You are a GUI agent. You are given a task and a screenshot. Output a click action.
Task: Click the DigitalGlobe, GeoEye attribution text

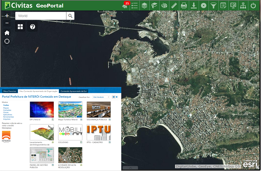[x=208, y=166]
